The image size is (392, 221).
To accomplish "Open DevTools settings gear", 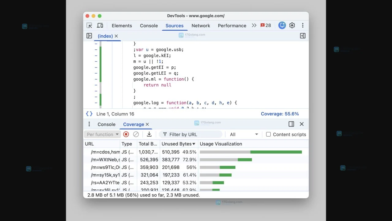I will click(x=292, y=25).
